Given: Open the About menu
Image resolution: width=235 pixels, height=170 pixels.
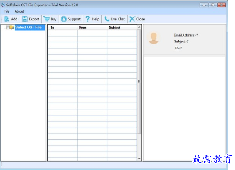Looking at the screenshot, I should 19,11.
